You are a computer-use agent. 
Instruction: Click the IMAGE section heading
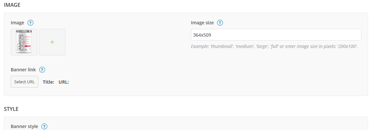[12, 5]
